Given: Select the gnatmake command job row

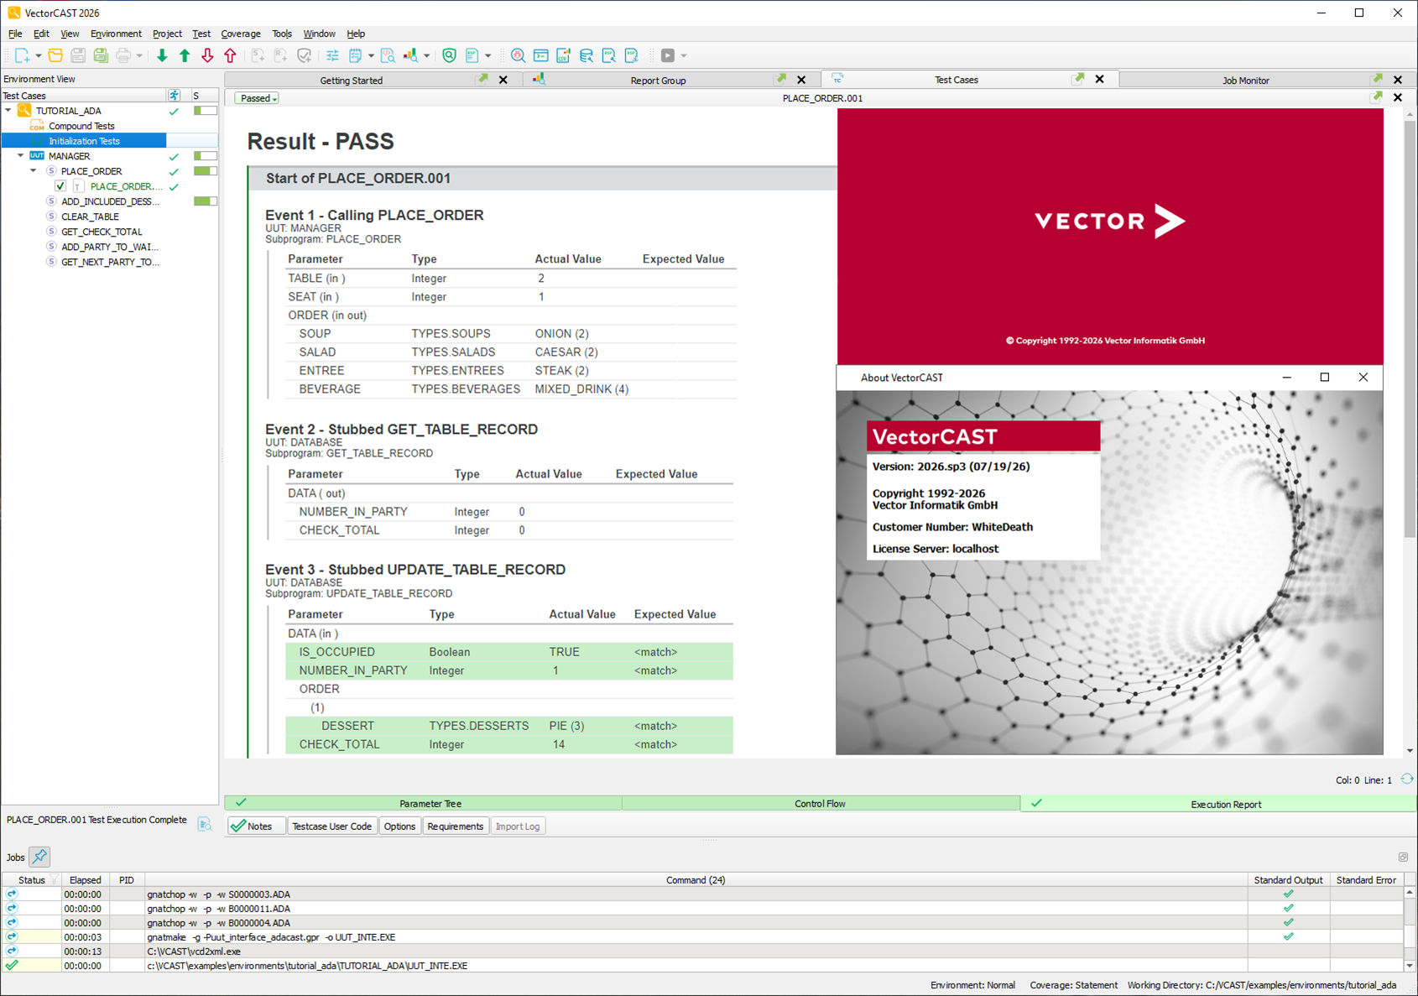Looking at the screenshot, I should click(x=702, y=936).
